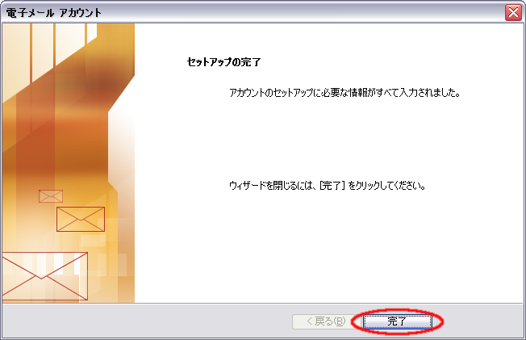Click the small envelope icon in banner
526x340 pixels.
click(x=51, y=196)
